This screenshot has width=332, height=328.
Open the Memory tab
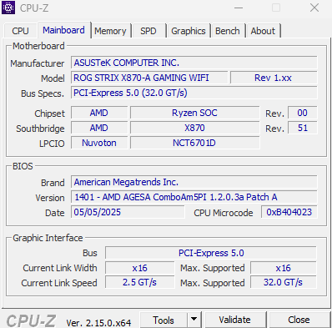pos(110,31)
